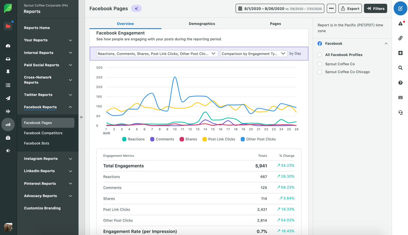This screenshot has width=408, height=235.
Task: Open the Facebook Bots report
Action: coord(37,143)
